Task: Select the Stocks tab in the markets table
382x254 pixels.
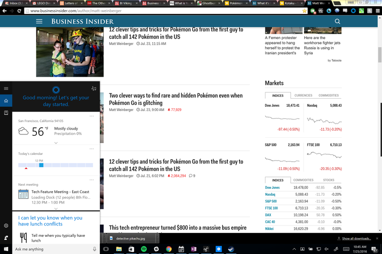Action: click(x=329, y=180)
